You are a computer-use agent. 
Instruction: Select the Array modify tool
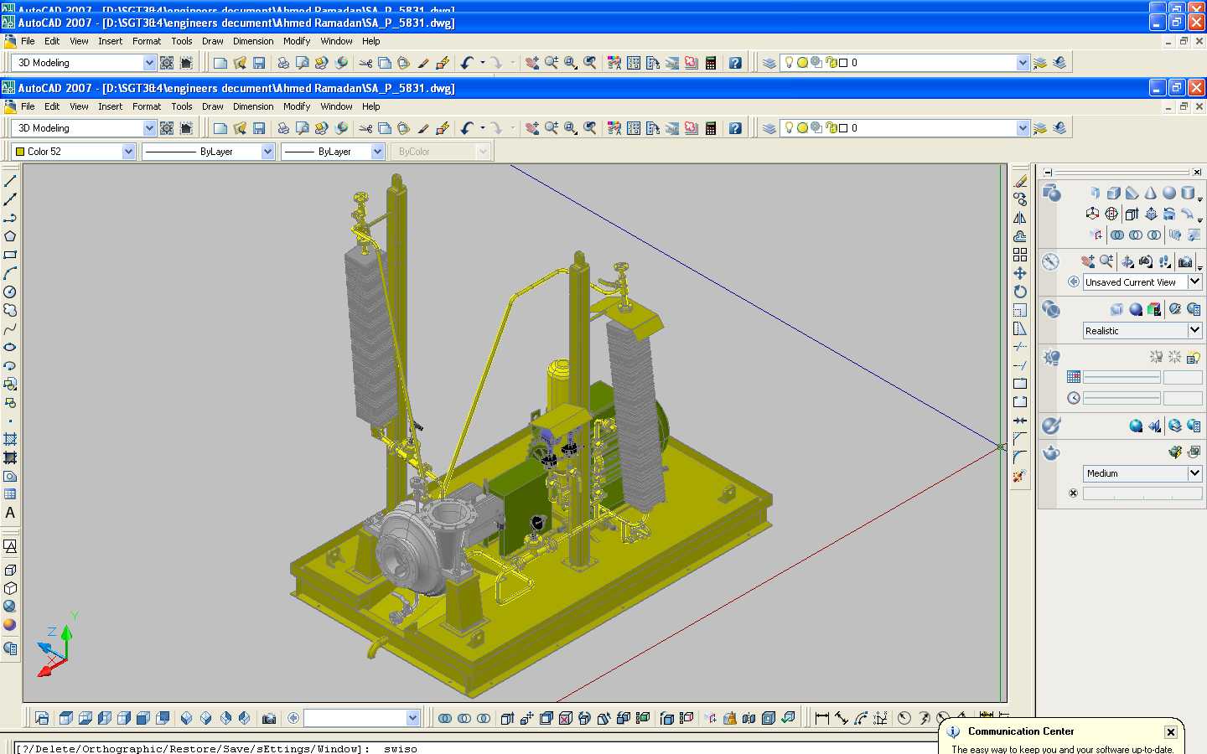click(x=1020, y=255)
